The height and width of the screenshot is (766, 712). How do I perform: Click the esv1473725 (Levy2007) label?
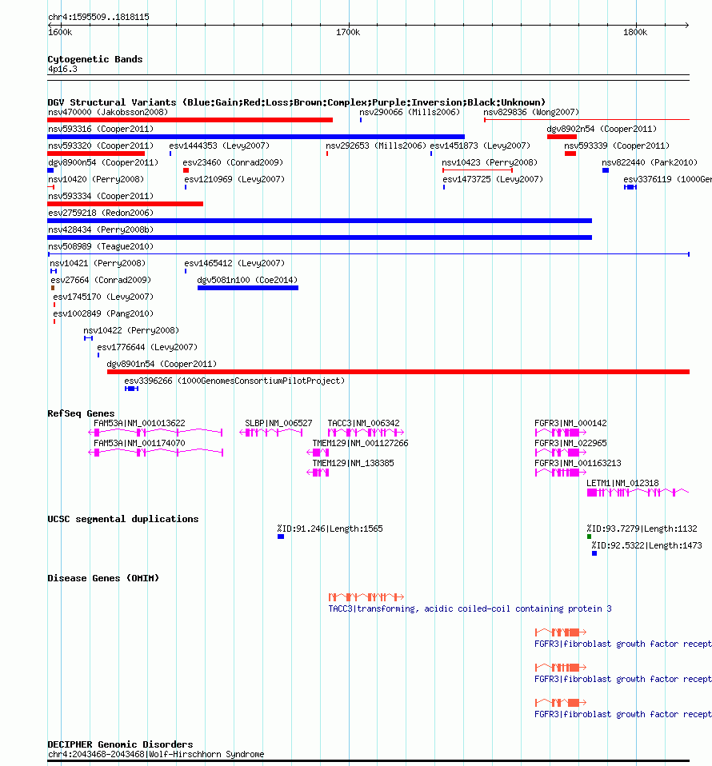(x=493, y=179)
